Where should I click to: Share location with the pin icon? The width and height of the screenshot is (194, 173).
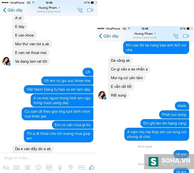click(71, 167)
